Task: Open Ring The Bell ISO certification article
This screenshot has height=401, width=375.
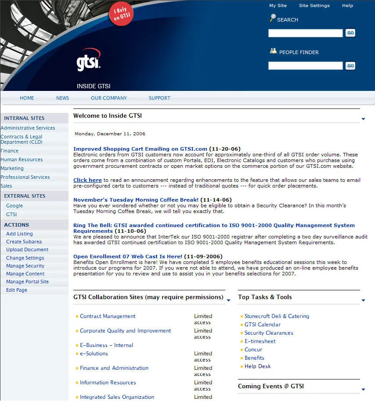Action: 214,228
